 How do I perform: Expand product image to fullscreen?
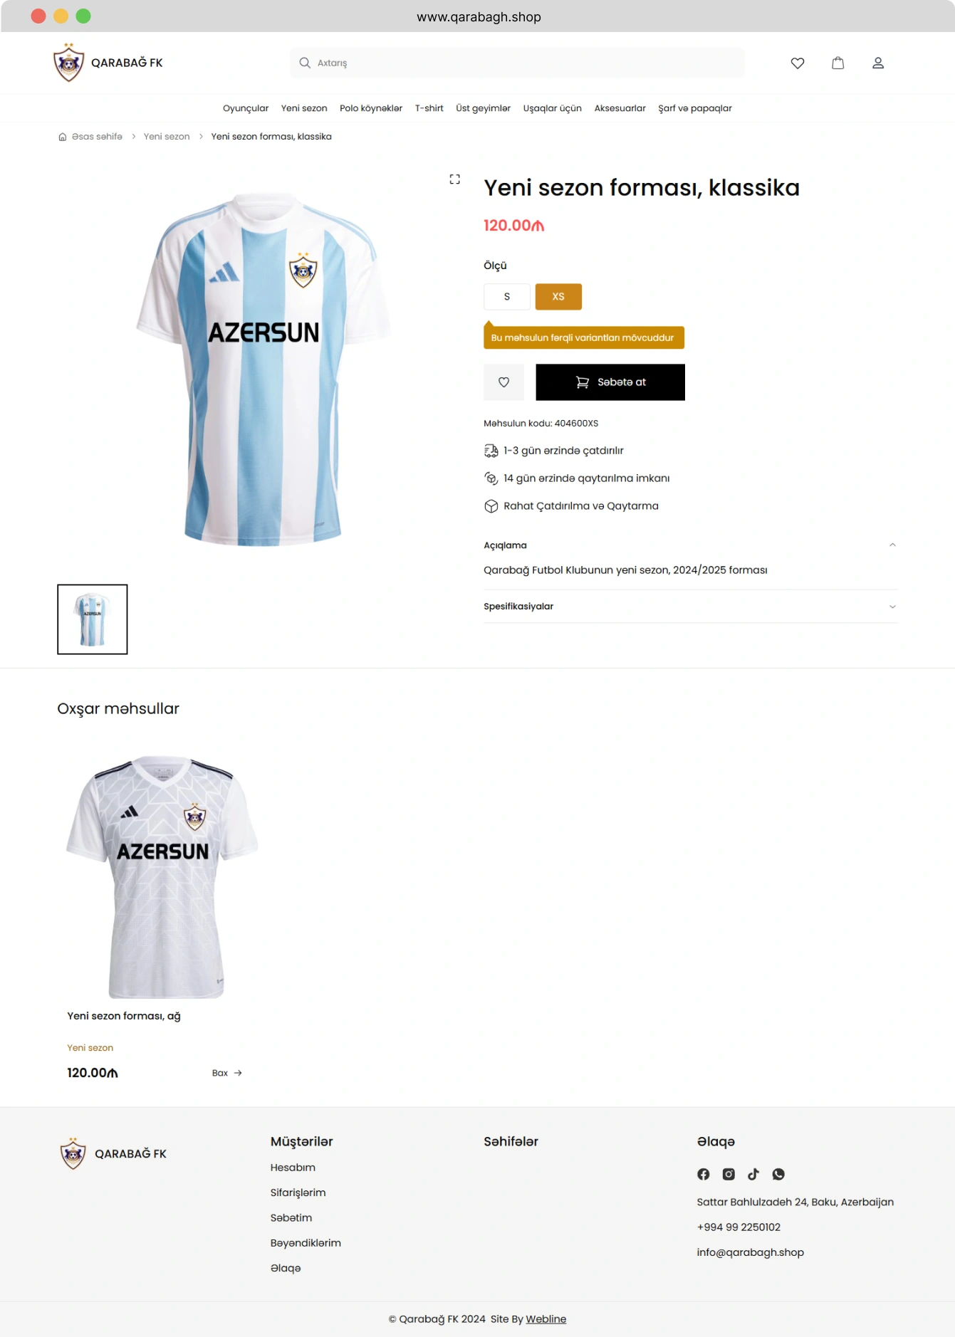[454, 179]
